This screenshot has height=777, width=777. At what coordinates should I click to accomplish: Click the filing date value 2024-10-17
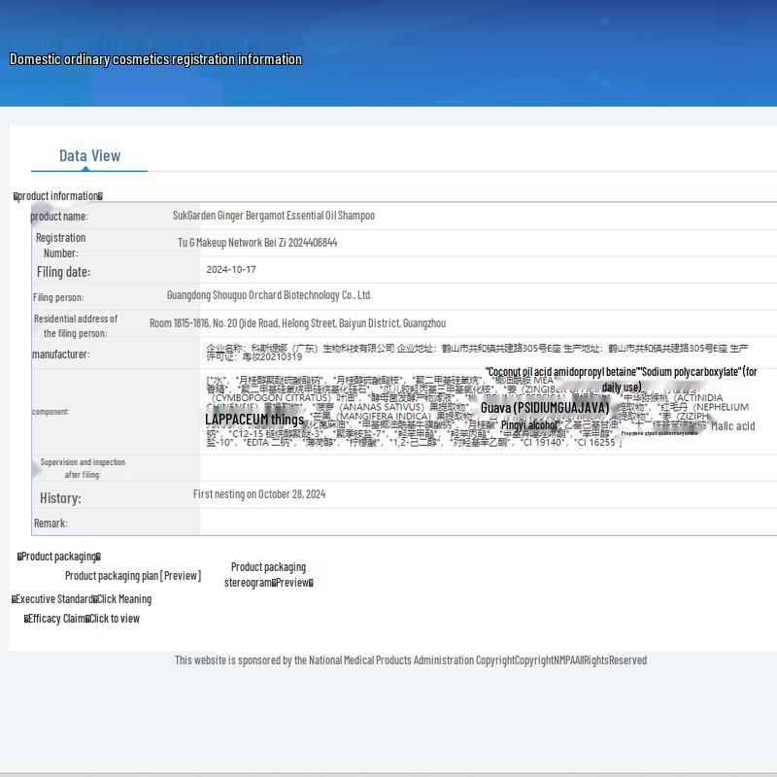coord(231,270)
